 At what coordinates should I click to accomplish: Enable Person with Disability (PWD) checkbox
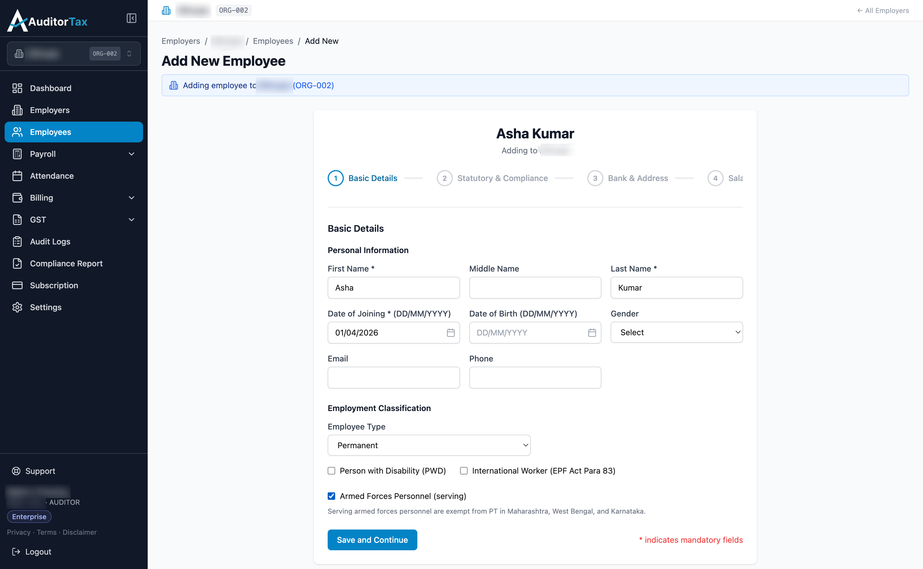point(331,471)
